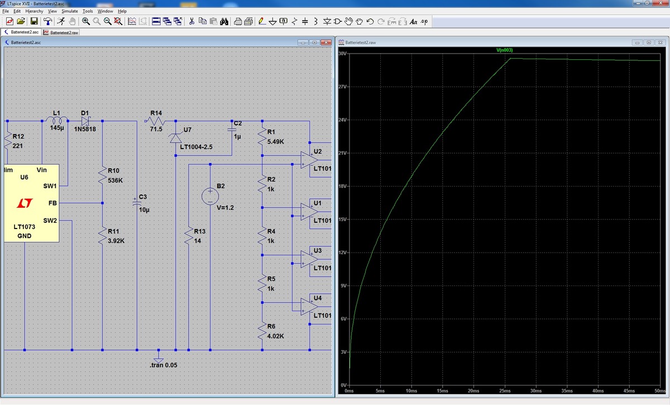
Task: Run the simulation with the running man
Action: point(61,21)
